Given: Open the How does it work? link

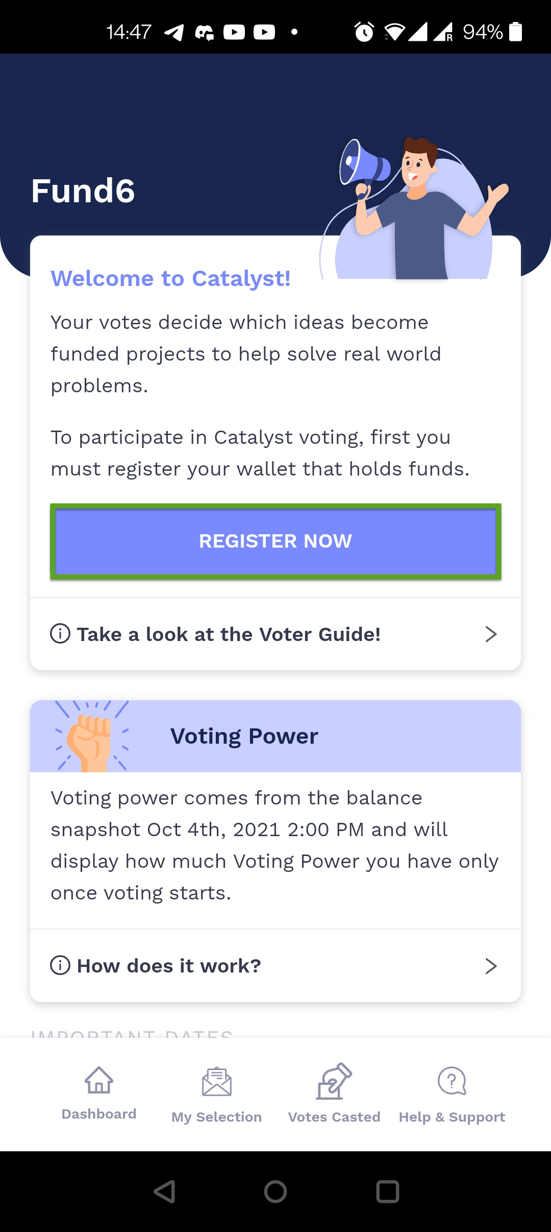Looking at the screenshot, I should 169,966.
